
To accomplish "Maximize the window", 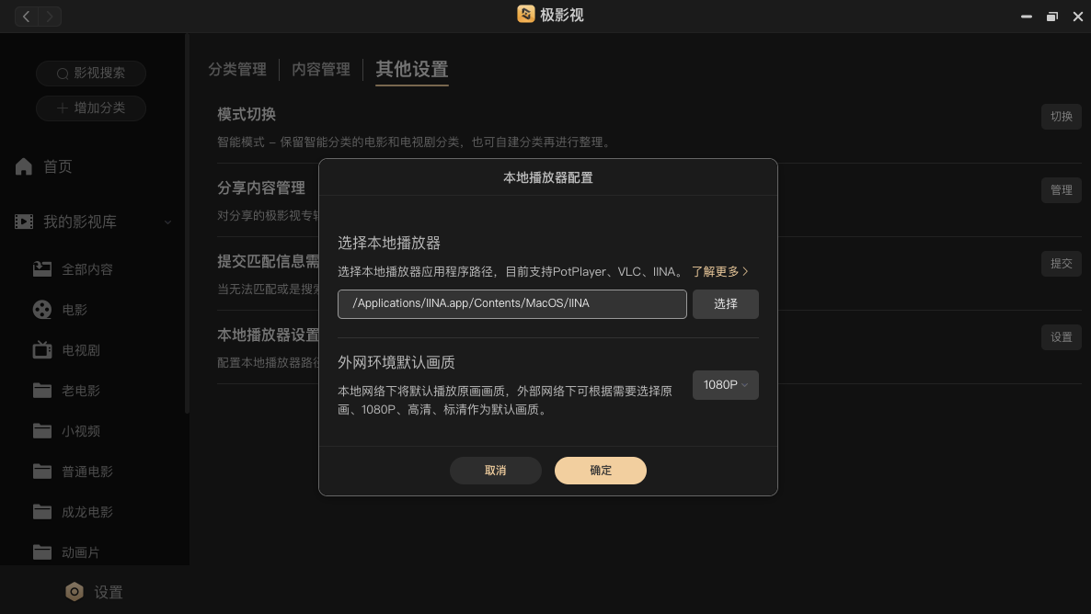I will 1052,16.
